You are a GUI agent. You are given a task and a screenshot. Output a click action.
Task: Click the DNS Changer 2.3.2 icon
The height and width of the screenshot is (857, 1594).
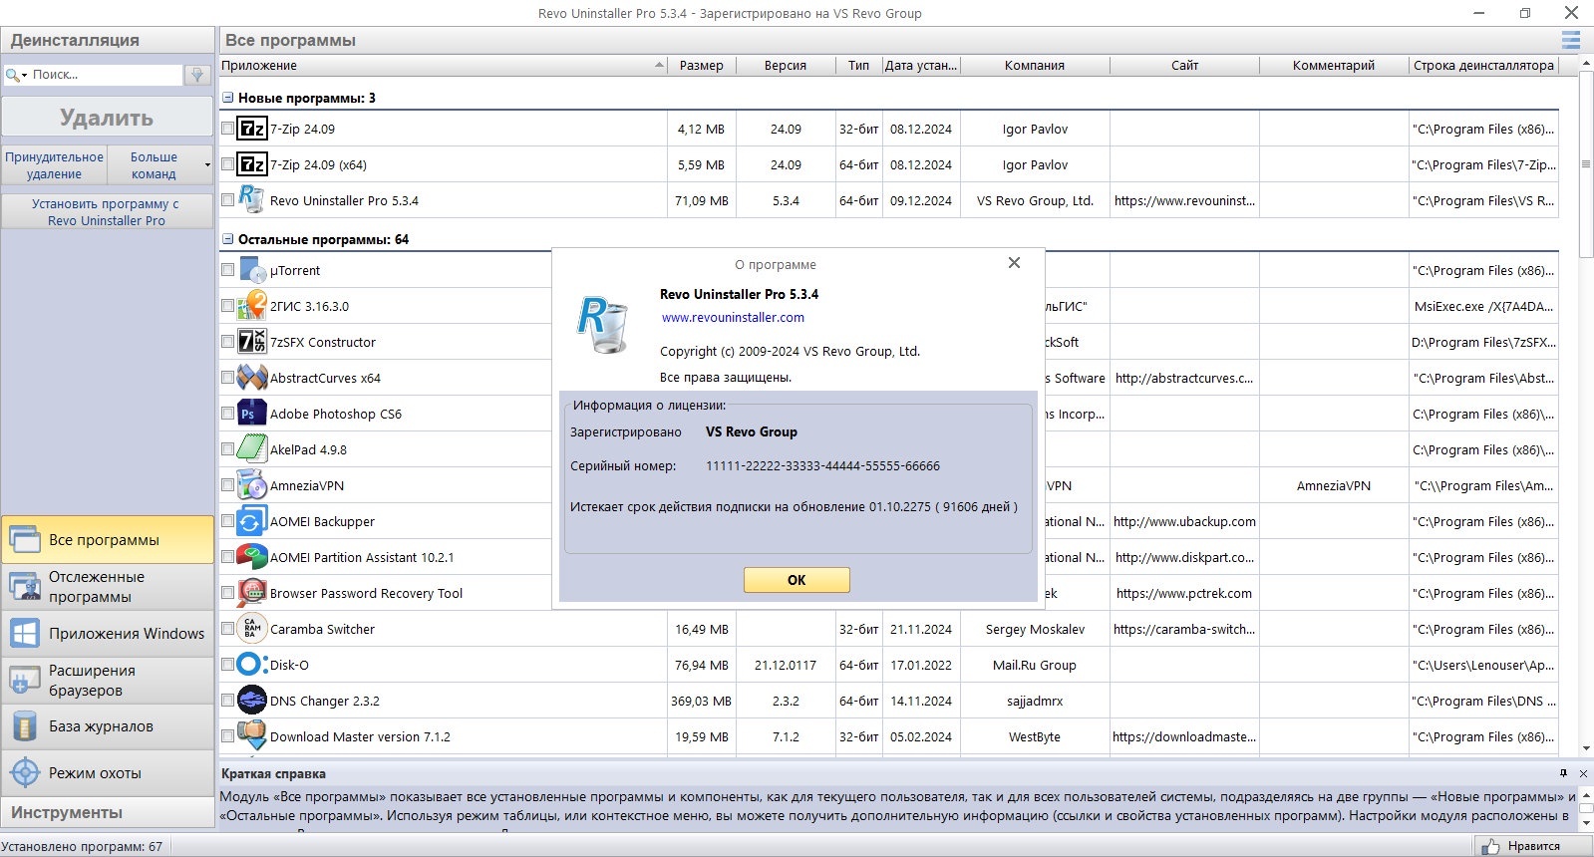pyautogui.click(x=252, y=701)
